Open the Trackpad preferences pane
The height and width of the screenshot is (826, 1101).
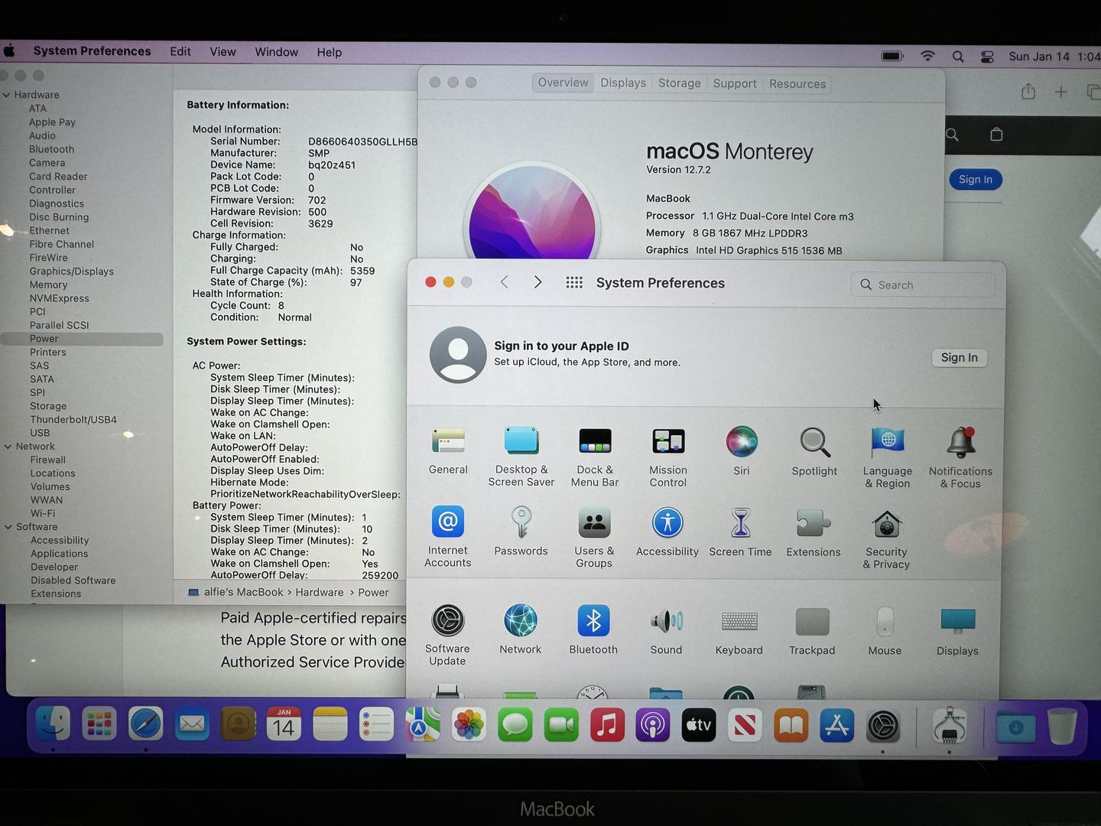(812, 631)
